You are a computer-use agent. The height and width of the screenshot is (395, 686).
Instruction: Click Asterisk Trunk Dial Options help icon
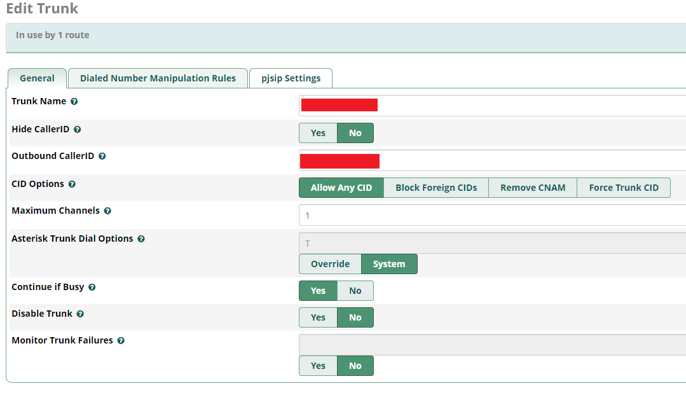tap(141, 239)
